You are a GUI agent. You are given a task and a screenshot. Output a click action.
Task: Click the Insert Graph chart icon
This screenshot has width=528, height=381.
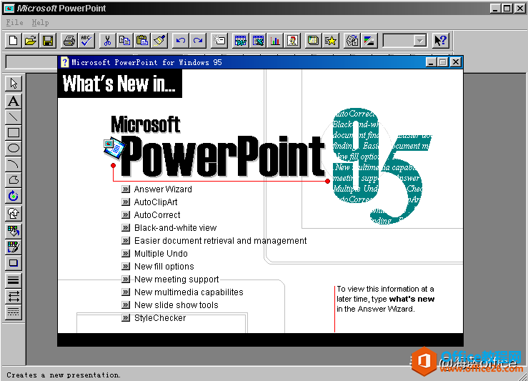[275, 41]
